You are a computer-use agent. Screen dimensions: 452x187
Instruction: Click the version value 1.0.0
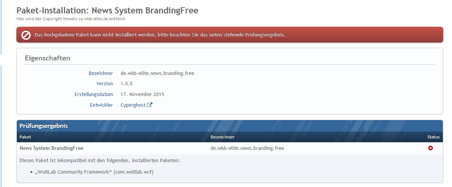point(127,84)
